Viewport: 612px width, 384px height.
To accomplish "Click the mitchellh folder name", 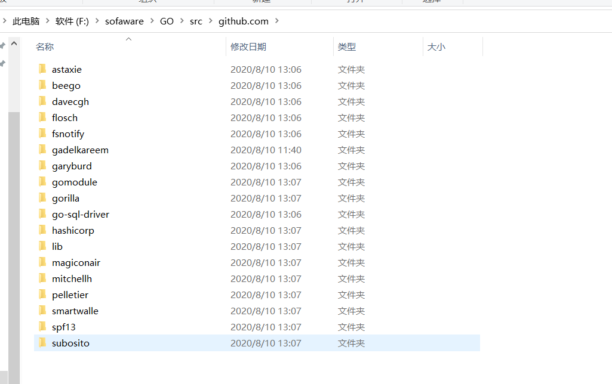I will (x=72, y=278).
